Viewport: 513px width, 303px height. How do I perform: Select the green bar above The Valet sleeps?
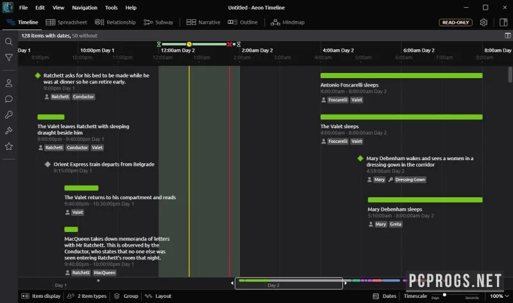coord(401,117)
